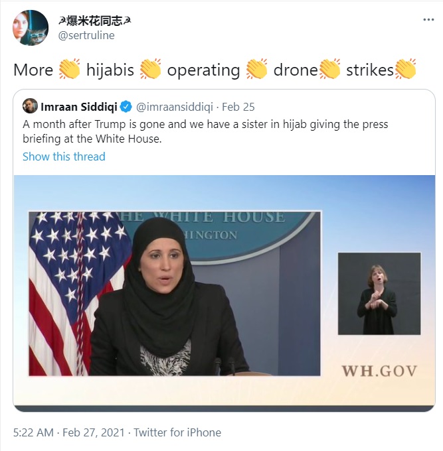The width and height of the screenshot is (443, 451).
Task: Click the first clapping hands emoji
Action: pos(70,69)
